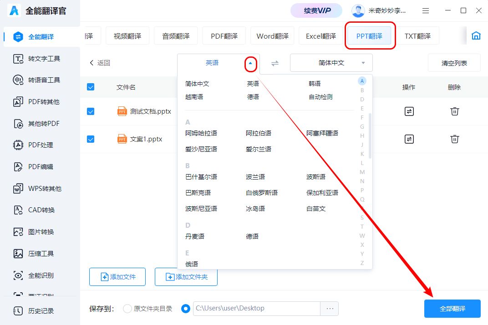The width and height of the screenshot is (488, 325).
Task: Choose 丹麦语 from the language list
Action: 195,236
